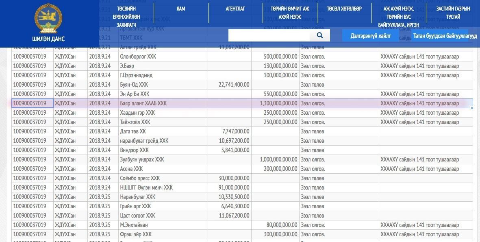Click the Дэлгэрэнгүй хайлт button
The width and height of the screenshot is (480, 242).
tap(370, 35)
